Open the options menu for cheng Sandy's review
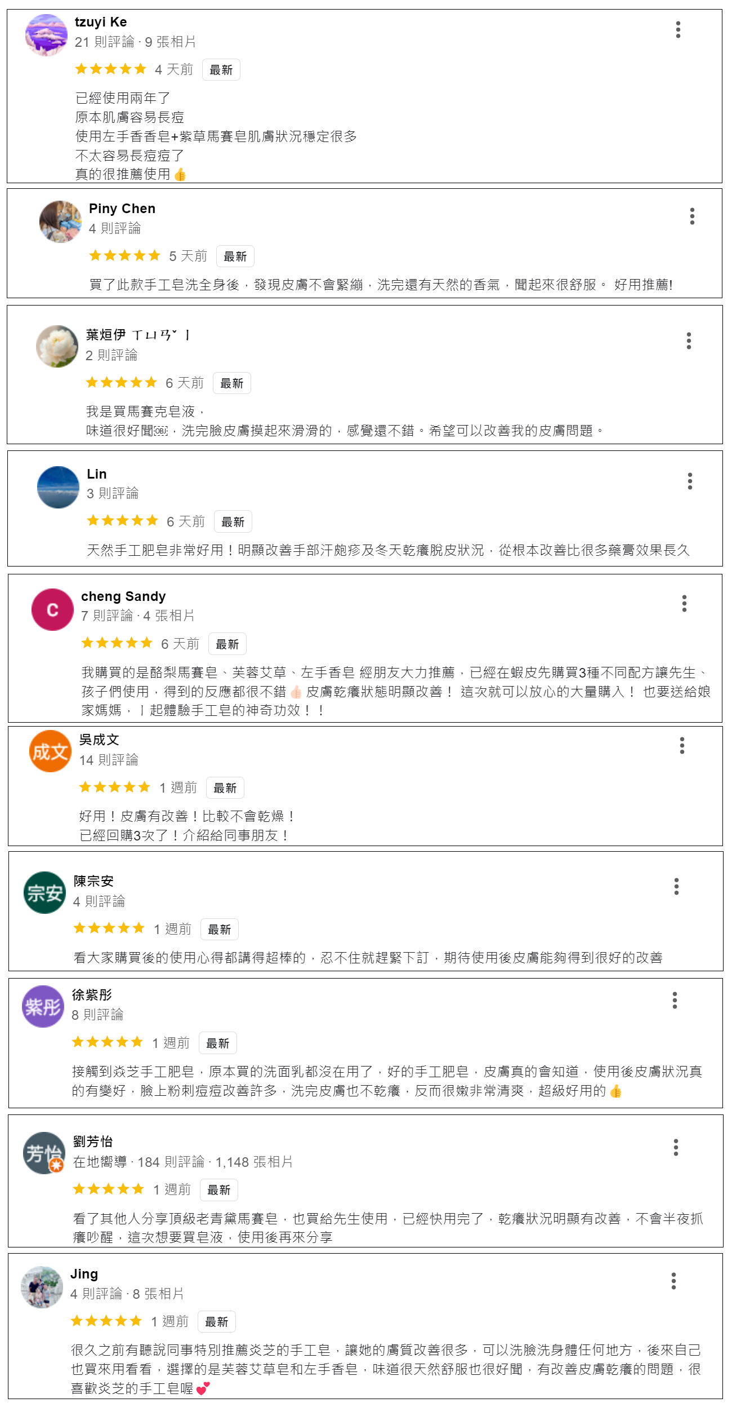Viewport: 732px width, 1407px height. point(684,603)
